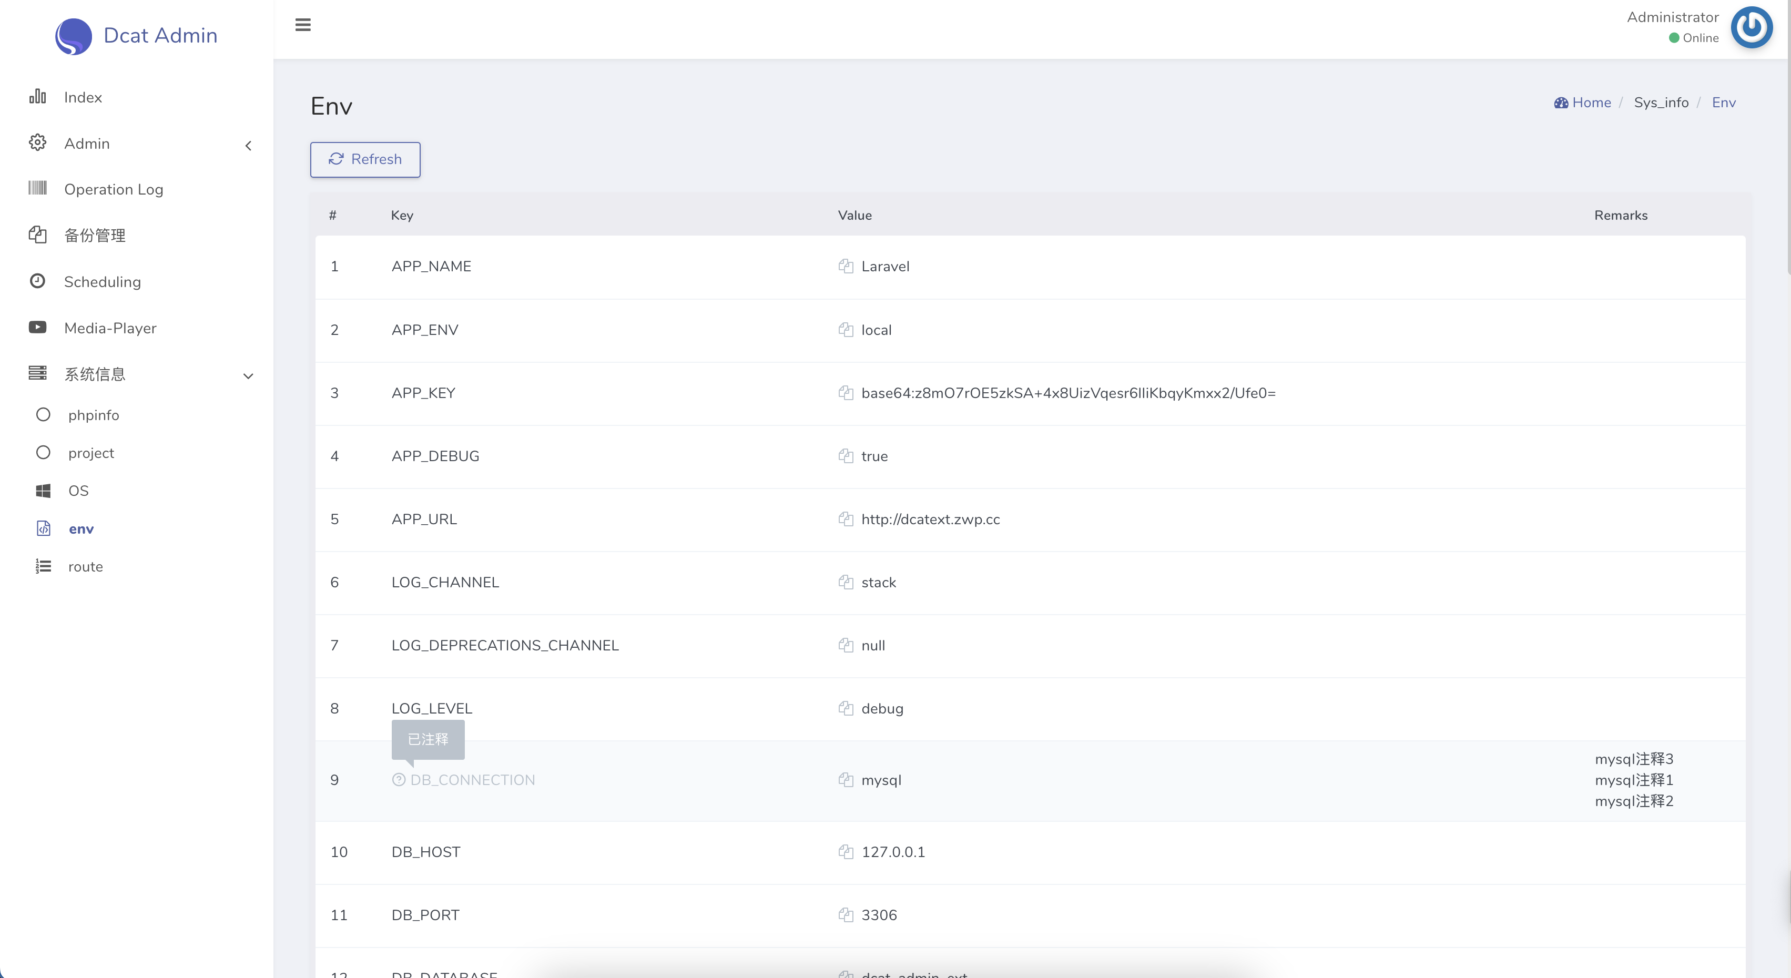Toggle the hamburger sidebar menu icon
This screenshot has width=1791, height=978.
pyautogui.click(x=302, y=25)
